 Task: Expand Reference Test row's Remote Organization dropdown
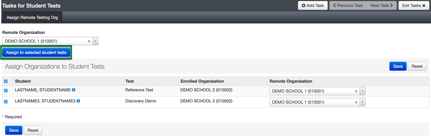[362, 91]
